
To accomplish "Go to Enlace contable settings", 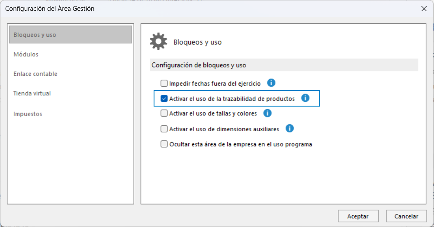I will click(35, 74).
